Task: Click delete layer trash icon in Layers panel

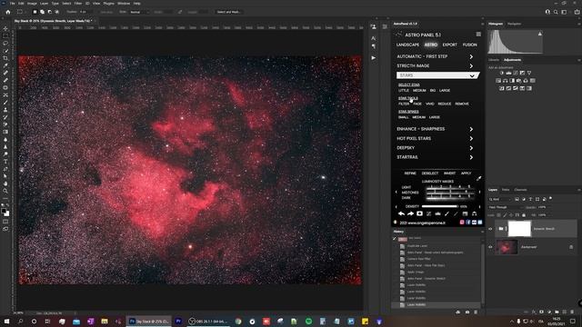Action: [572, 312]
